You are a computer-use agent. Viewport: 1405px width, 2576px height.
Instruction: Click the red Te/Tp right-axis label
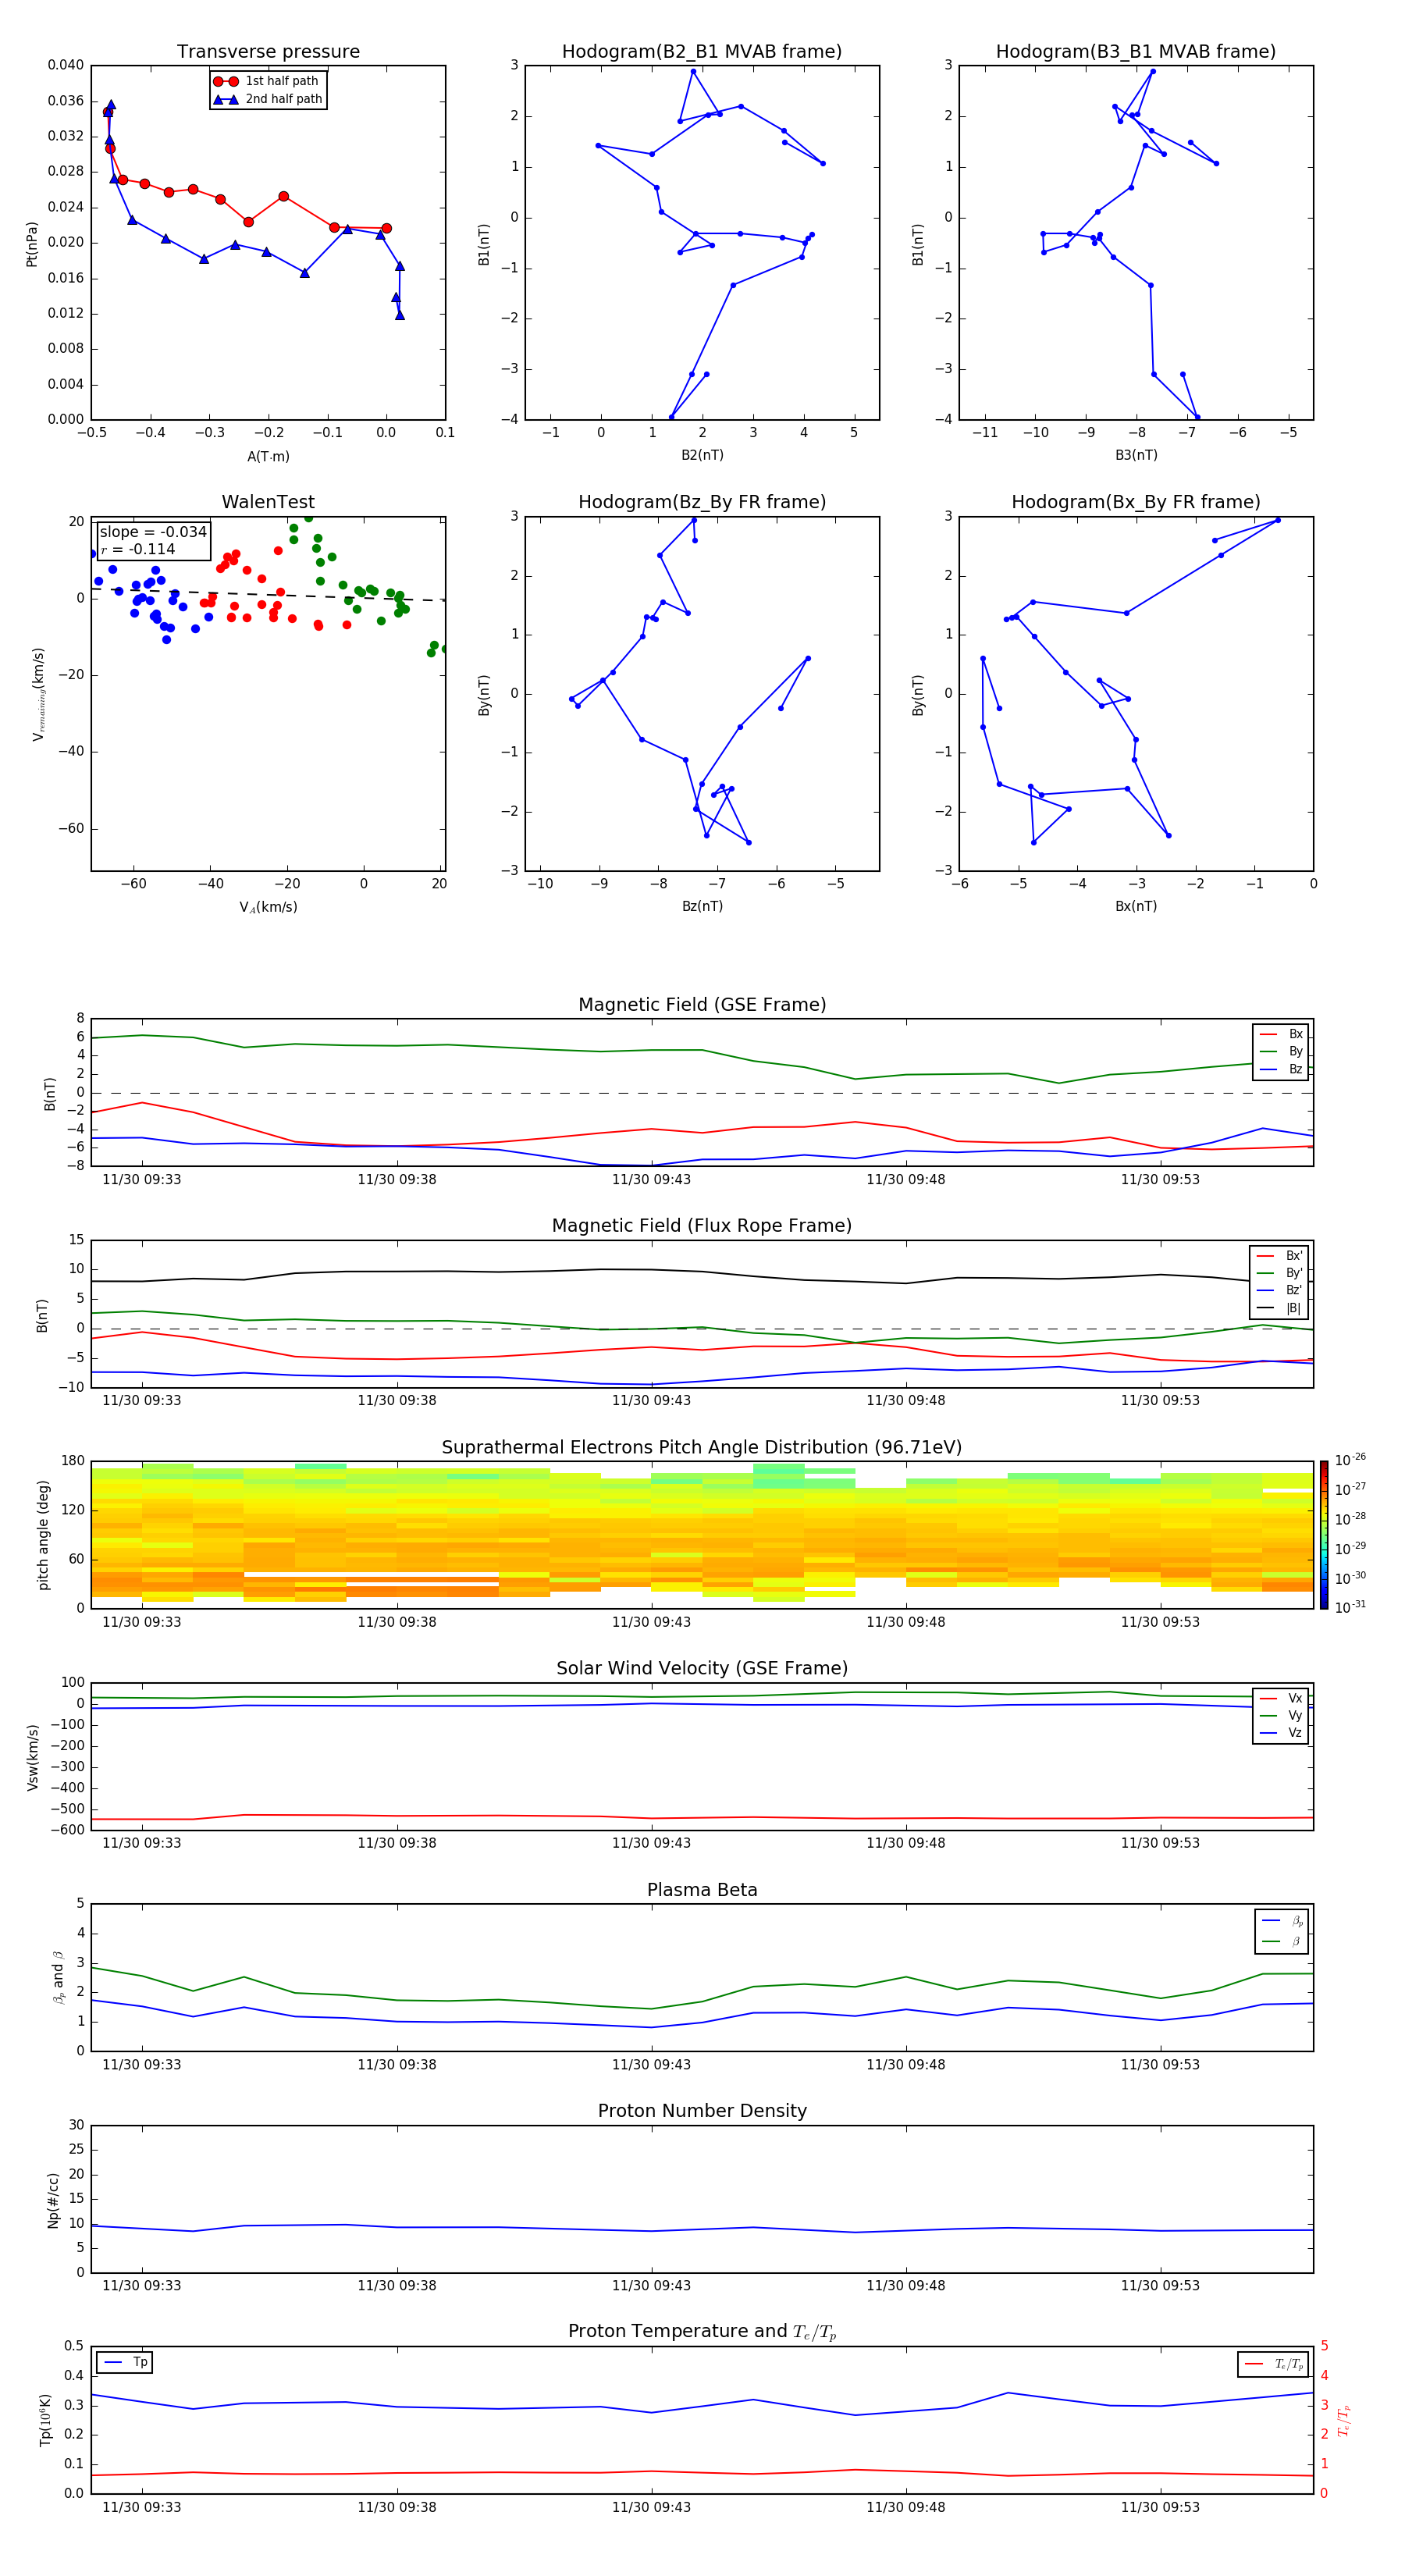(1344, 2420)
